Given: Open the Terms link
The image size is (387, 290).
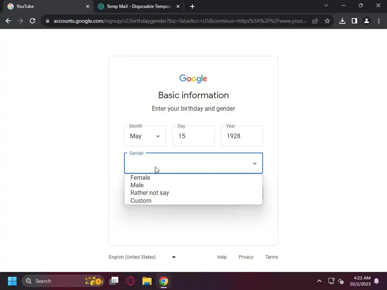Looking at the screenshot, I should pyautogui.click(x=271, y=257).
